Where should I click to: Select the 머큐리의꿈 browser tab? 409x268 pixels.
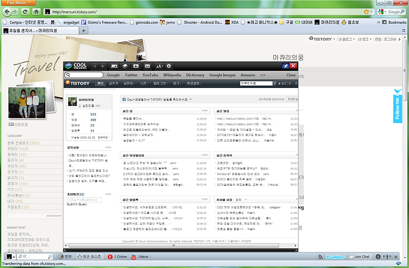click(40, 31)
